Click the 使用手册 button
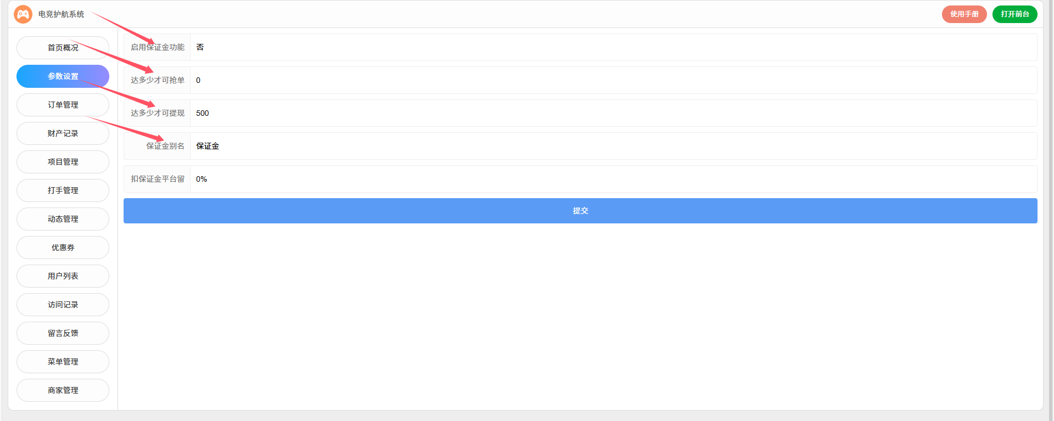This screenshot has width=1054, height=421. [x=964, y=14]
